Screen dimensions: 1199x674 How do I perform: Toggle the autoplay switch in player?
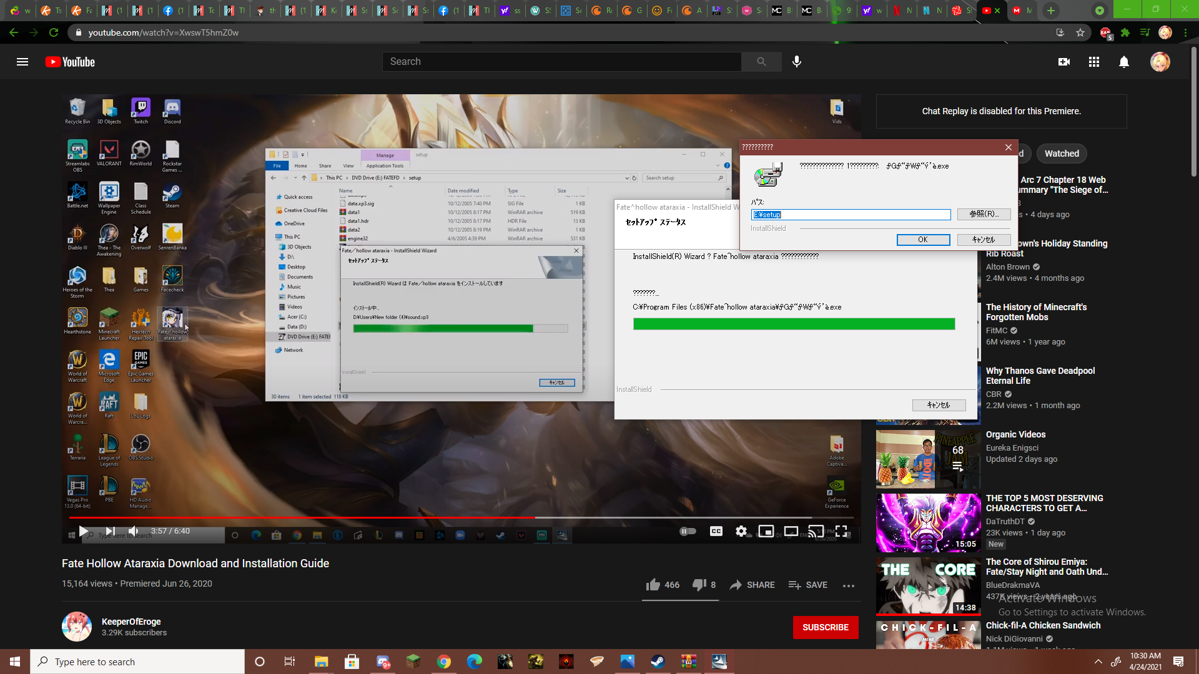pos(688,531)
